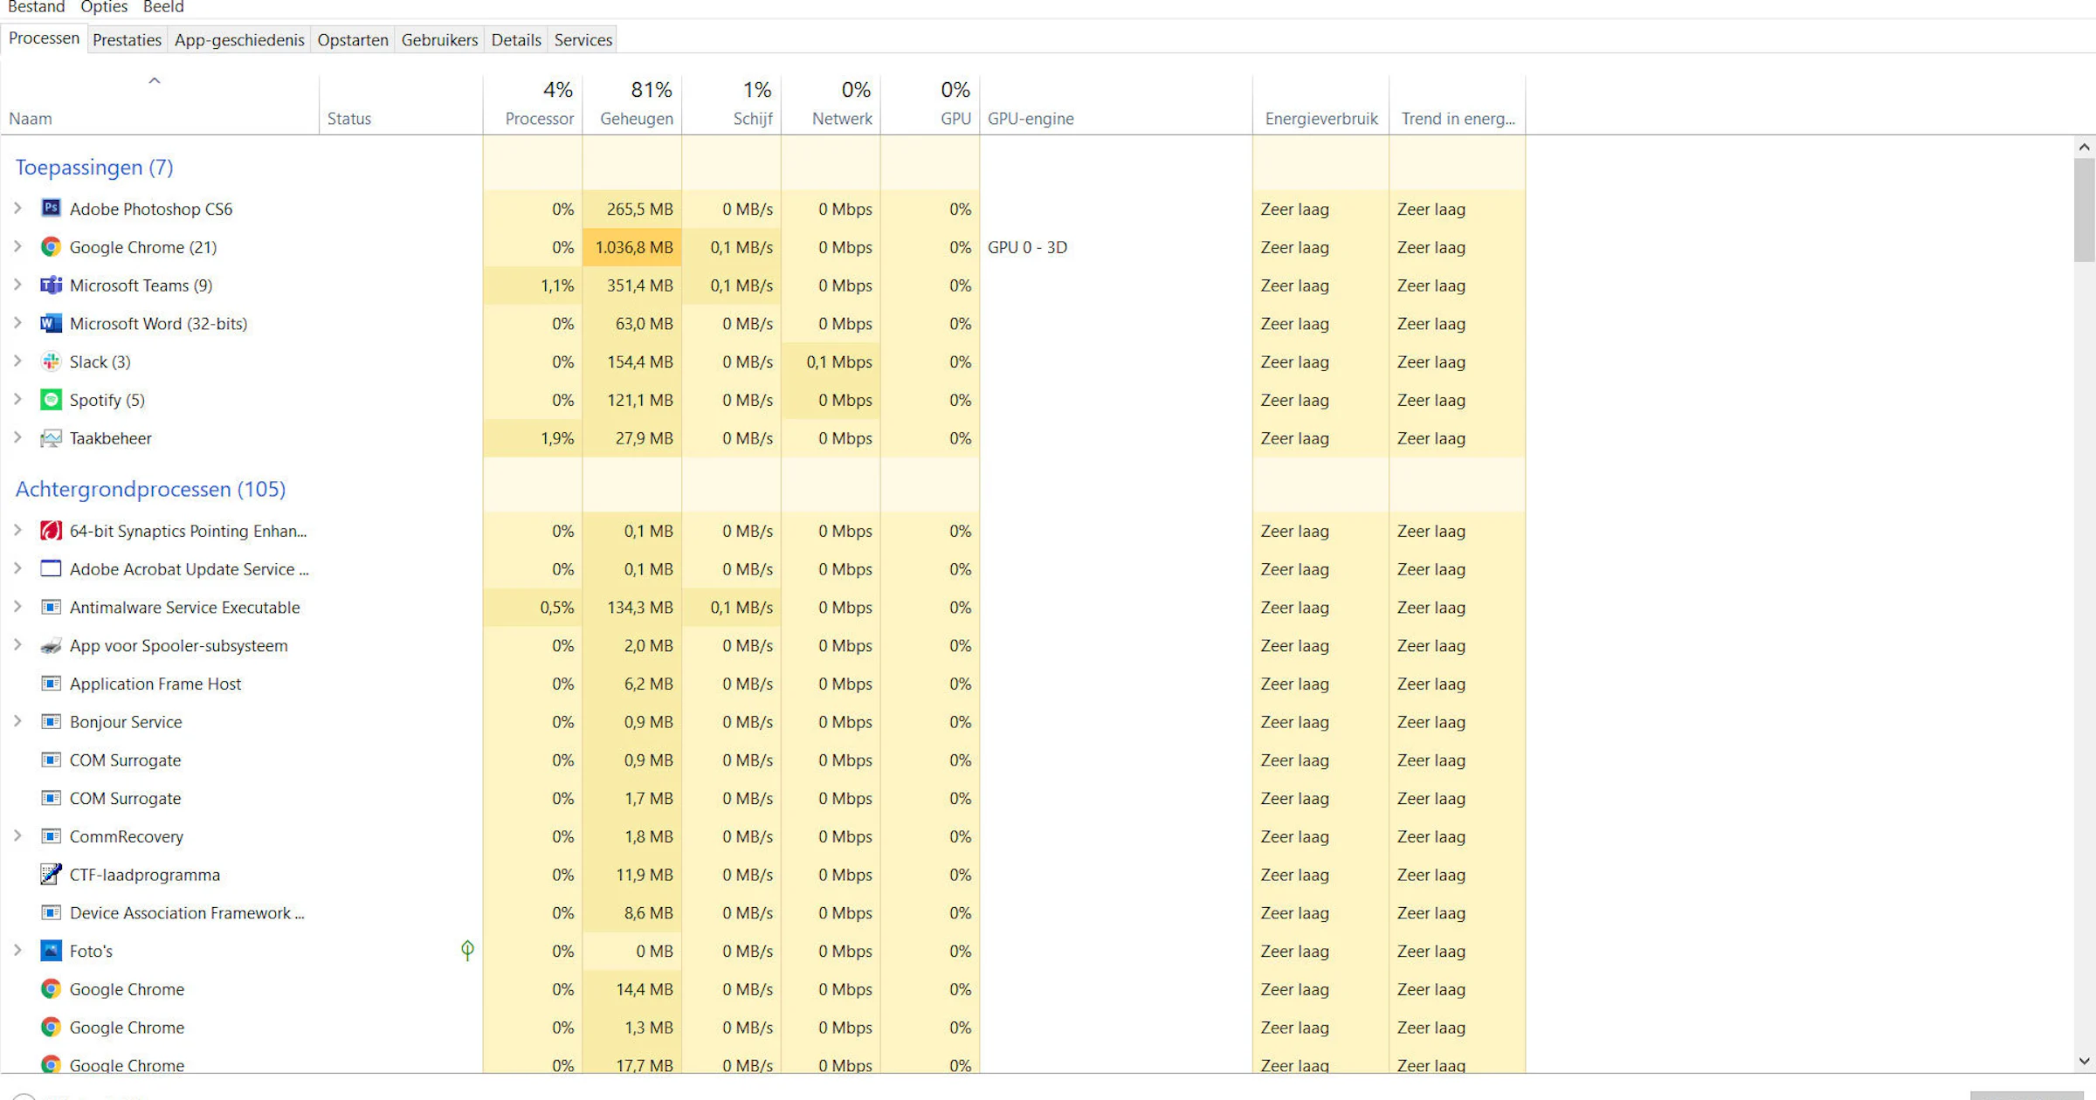Open the Details tab
This screenshot has width=2096, height=1100.
pos(516,39)
